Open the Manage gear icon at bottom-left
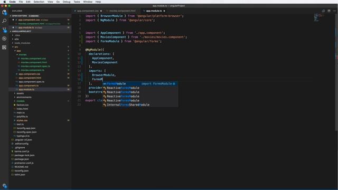The height and width of the screenshot is (190, 338). click(x=4, y=185)
